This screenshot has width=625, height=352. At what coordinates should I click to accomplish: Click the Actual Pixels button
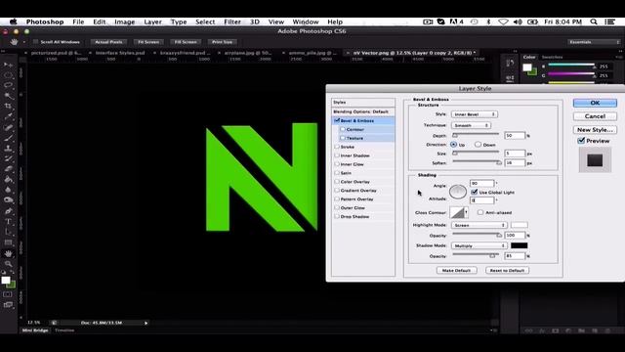point(108,42)
